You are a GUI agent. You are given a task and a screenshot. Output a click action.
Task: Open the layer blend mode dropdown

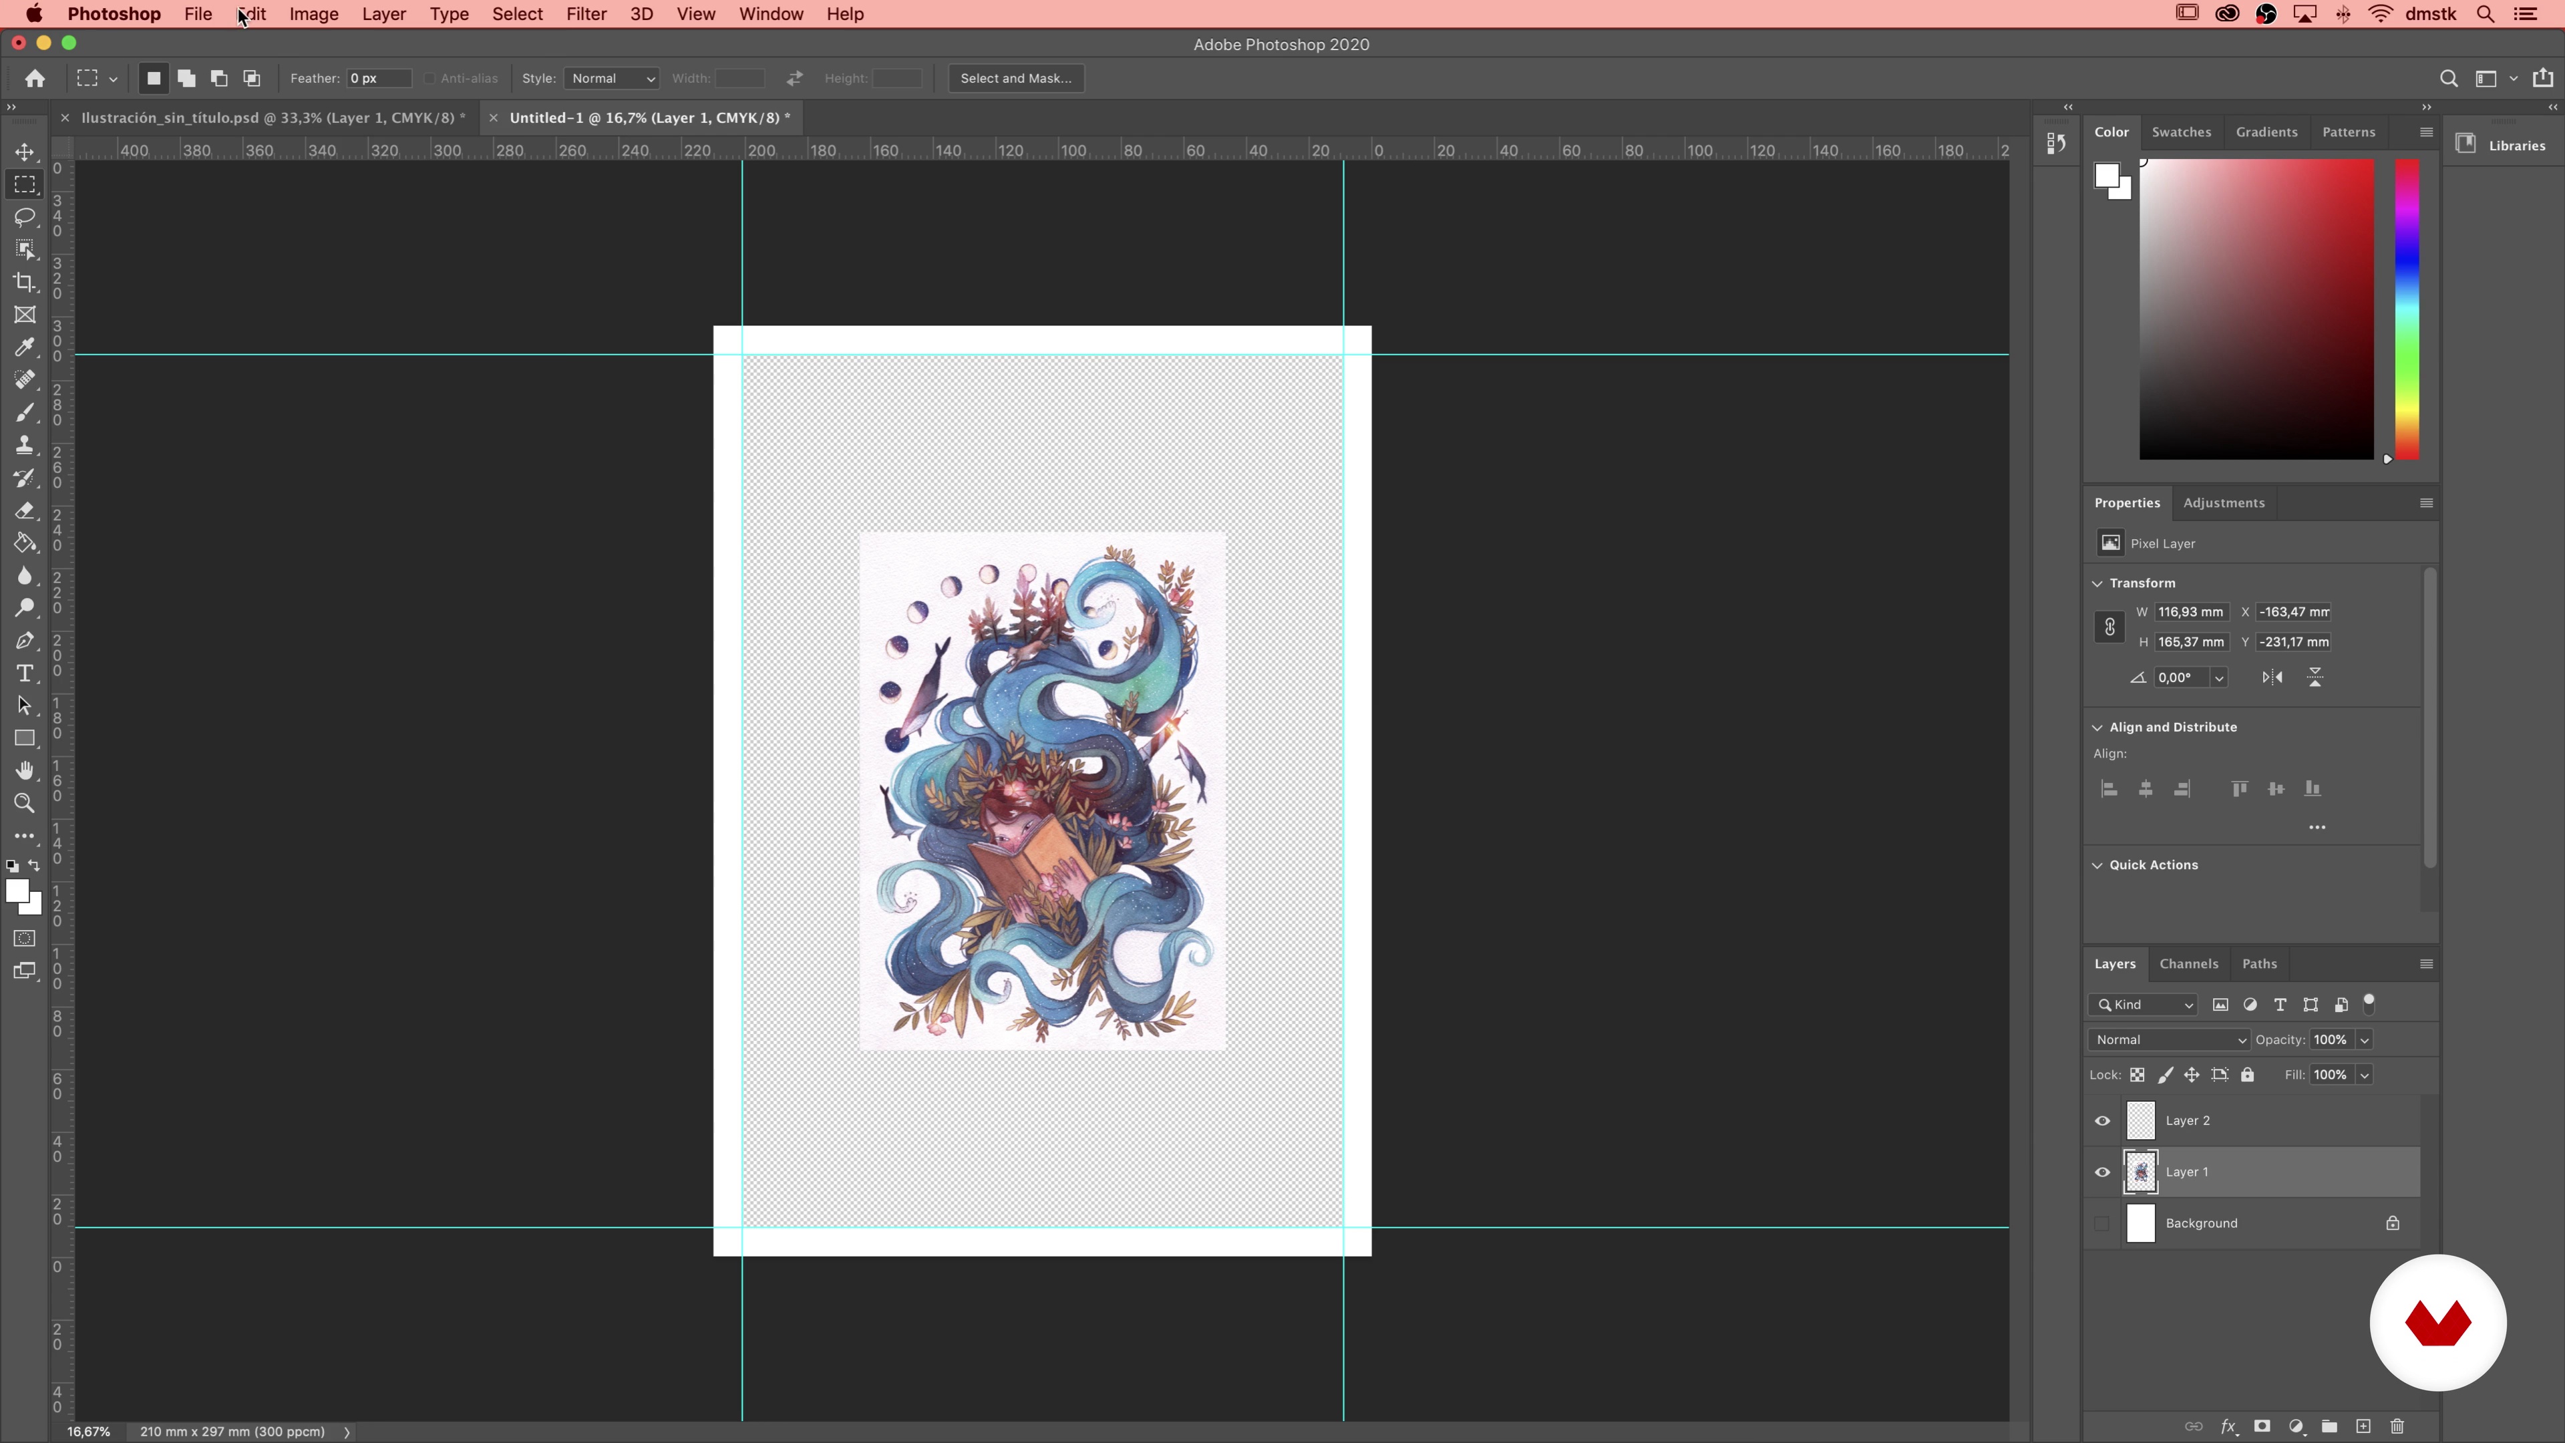(x=2168, y=1039)
